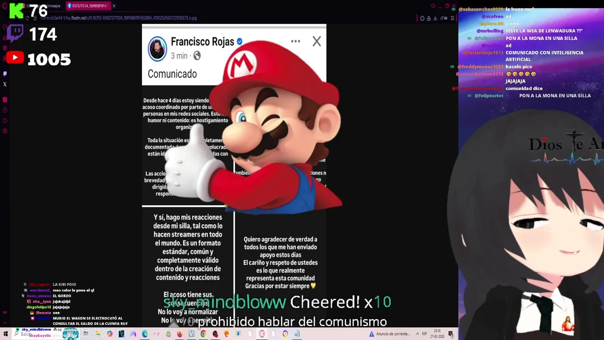The width and height of the screenshot is (604, 340).
Task: Click chat username @mrbulling
Action: coord(490,31)
